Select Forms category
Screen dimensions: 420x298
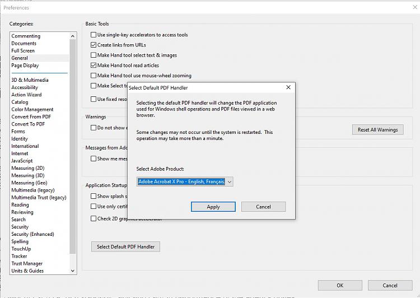(x=18, y=131)
